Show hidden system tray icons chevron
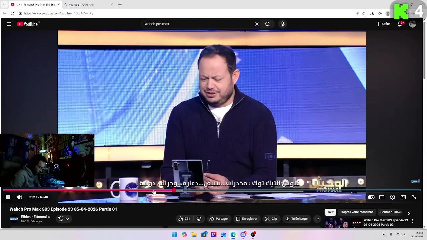 [384, 235]
